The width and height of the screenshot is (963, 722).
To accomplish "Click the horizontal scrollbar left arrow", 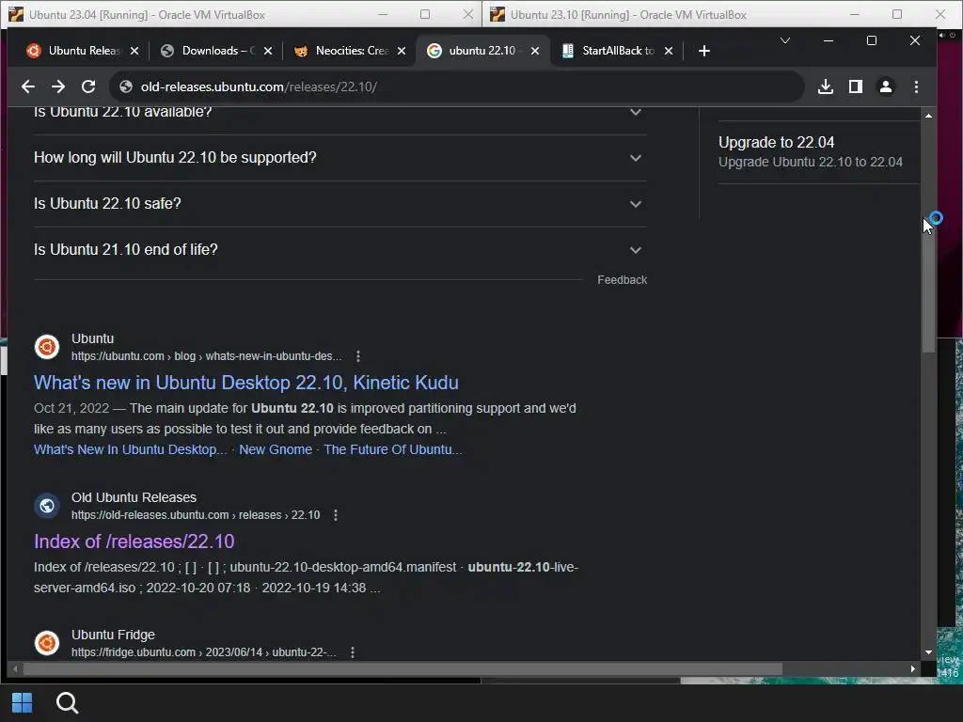I will pos(15,668).
